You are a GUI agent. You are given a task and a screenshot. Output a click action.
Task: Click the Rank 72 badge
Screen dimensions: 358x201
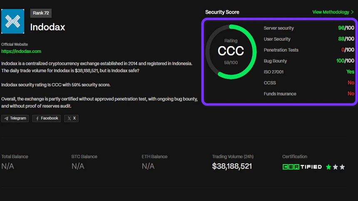41,13
